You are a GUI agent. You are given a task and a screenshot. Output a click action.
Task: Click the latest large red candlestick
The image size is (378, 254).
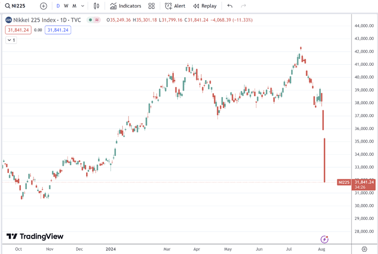point(324,160)
